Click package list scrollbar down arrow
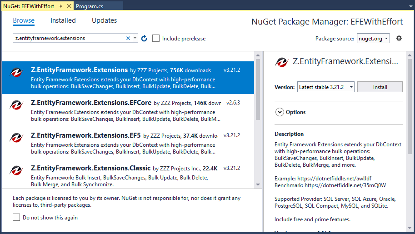 pyautogui.click(x=258, y=184)
